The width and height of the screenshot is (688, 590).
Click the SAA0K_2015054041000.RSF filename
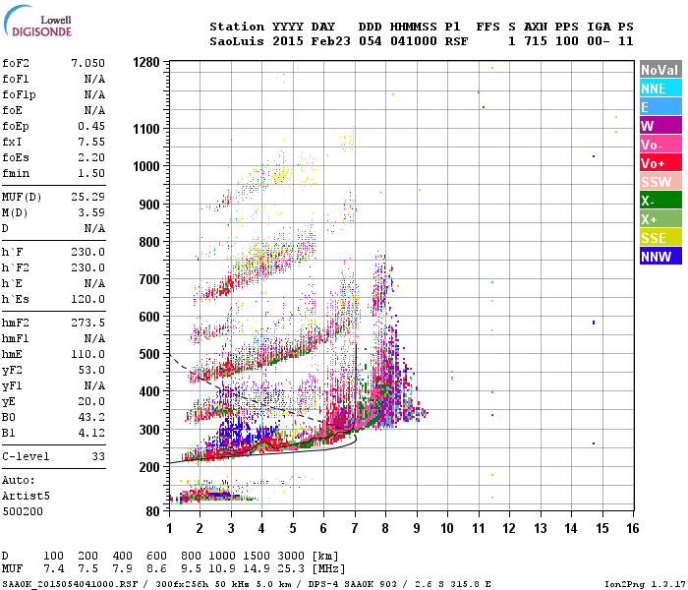(x=70, y=584)
